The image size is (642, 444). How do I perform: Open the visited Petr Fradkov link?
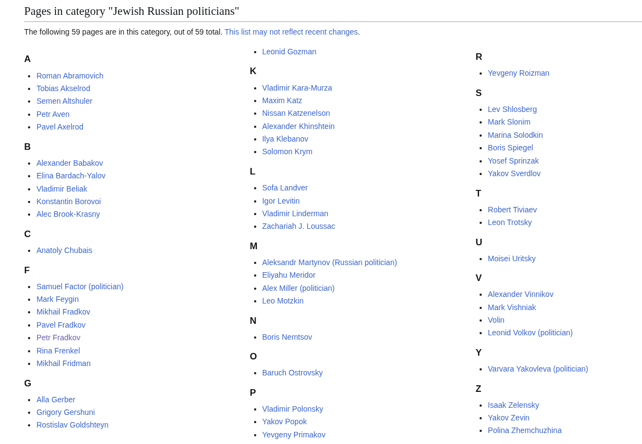tap(58, 338)
